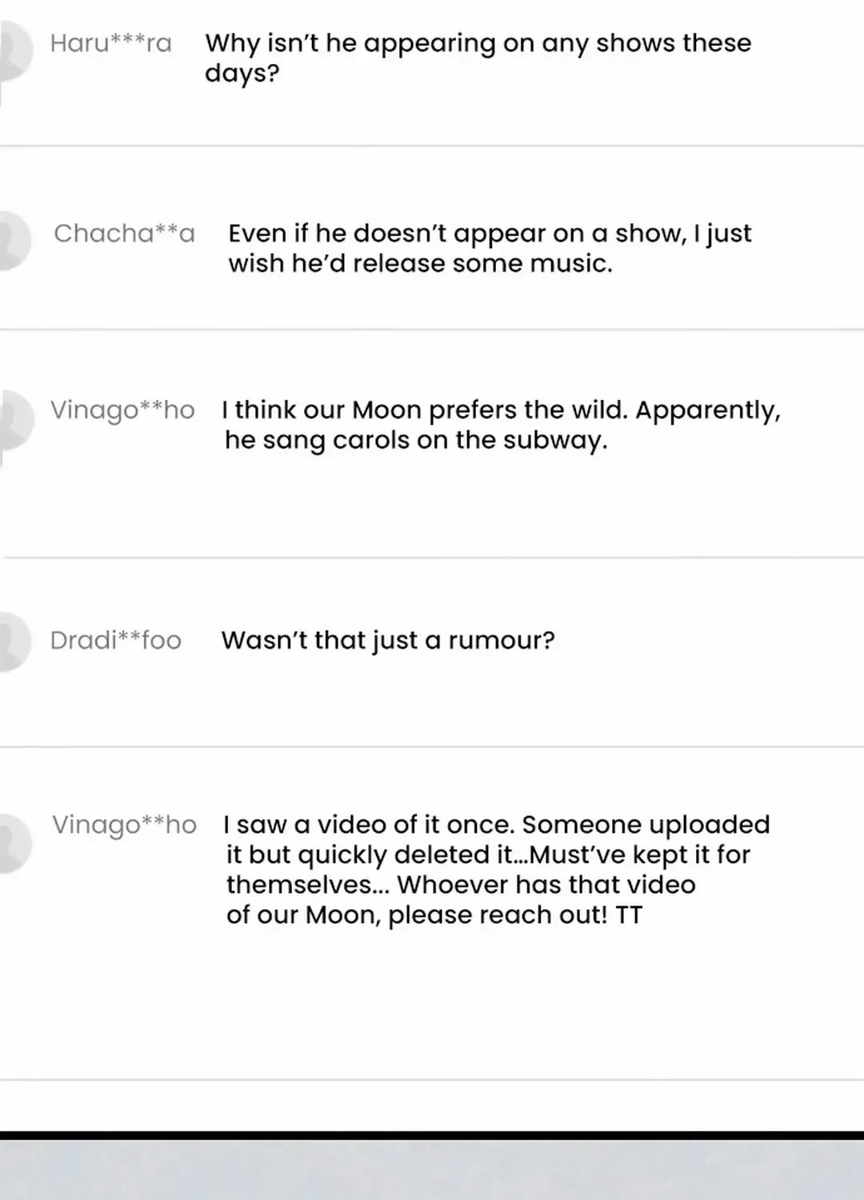
Task: Click avatar beside the deleted video comment
Action: [15, 843]
